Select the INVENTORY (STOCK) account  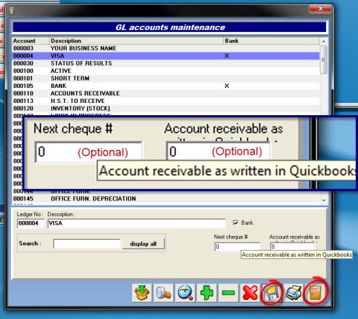click(x=166, y=108)
